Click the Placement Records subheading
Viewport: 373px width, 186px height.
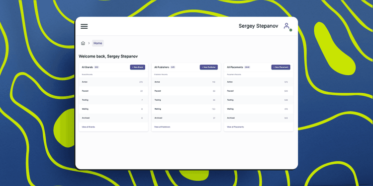point(234,74)
